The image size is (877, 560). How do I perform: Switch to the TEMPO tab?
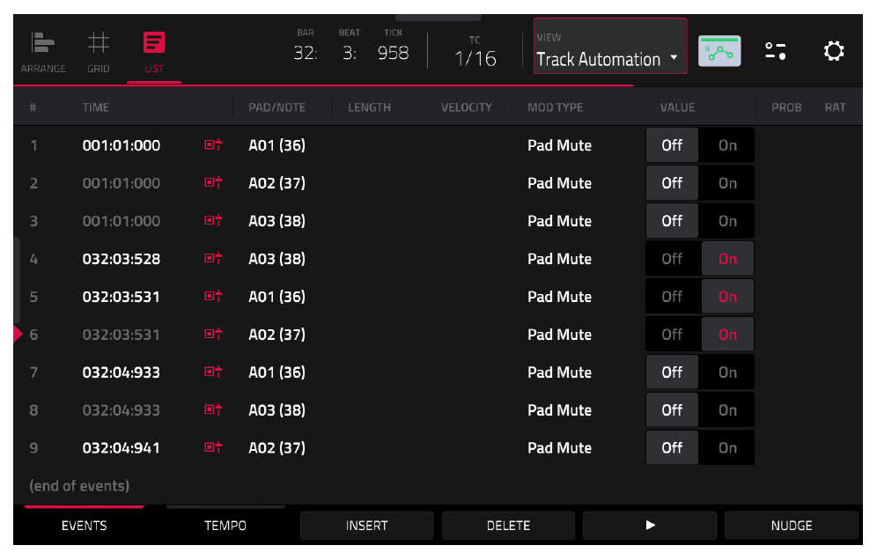[225, 526]
